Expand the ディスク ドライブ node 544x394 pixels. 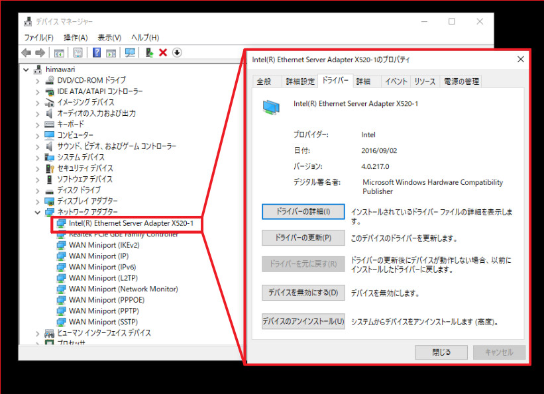[x=38, y=191]
